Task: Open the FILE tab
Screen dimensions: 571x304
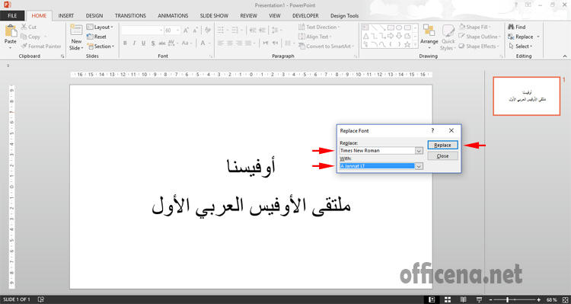Action: tap(12, 16)
